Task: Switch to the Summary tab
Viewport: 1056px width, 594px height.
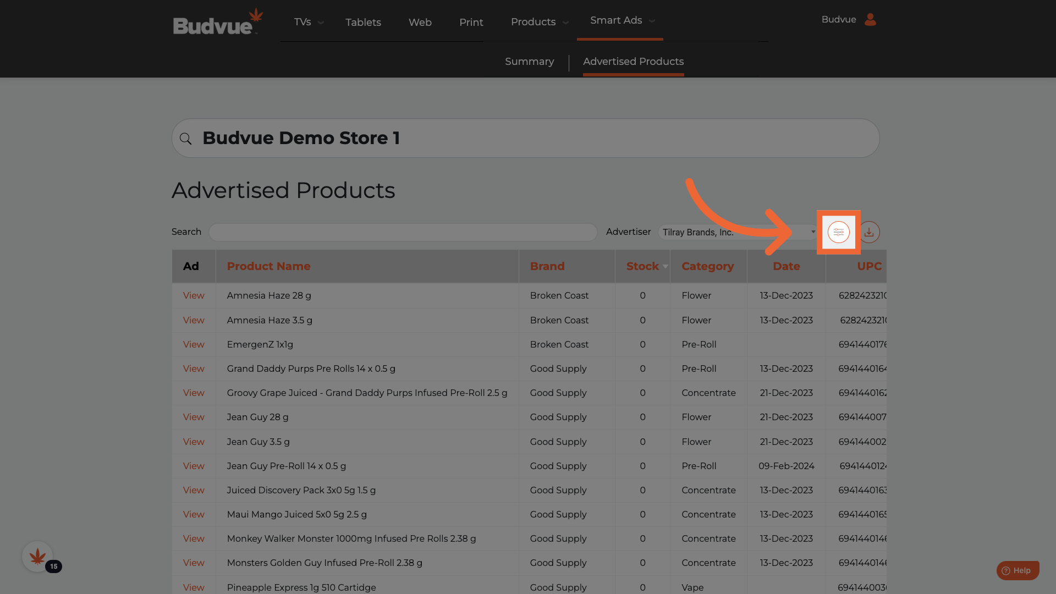Action: click(529, 62)
